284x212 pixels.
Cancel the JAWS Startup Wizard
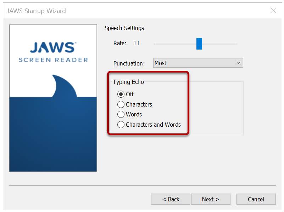pos(256,199)
